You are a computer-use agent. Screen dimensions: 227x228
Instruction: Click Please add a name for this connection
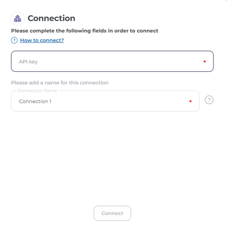[60, 83]
